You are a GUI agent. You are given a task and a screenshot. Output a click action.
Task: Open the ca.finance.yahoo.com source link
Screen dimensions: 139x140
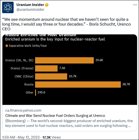tap(23, 110)
